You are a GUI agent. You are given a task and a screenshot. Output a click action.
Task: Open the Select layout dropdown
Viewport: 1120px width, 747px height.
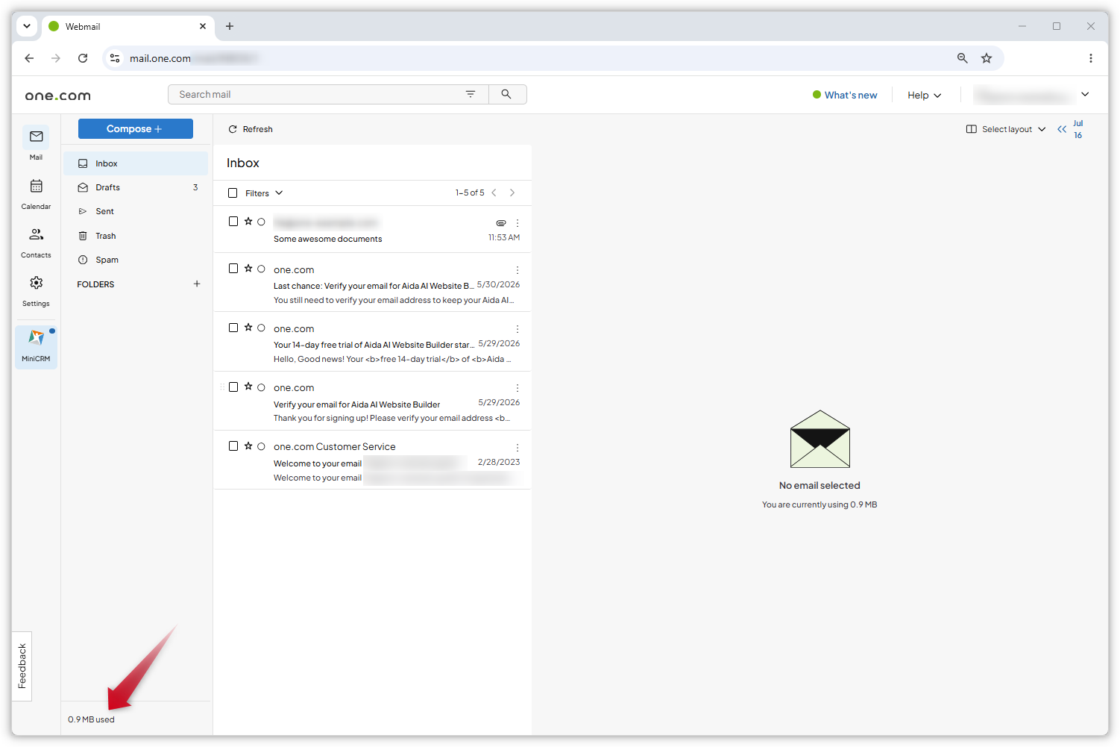tap(1006, 129)
